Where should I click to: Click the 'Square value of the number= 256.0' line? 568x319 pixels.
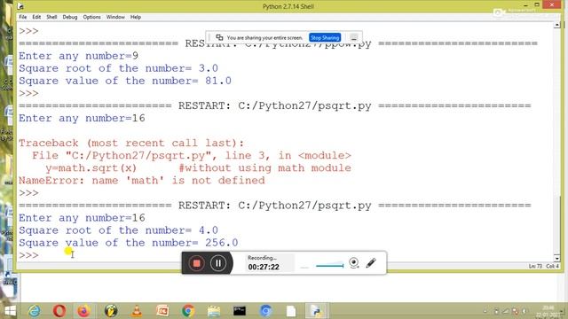[128, 243]
